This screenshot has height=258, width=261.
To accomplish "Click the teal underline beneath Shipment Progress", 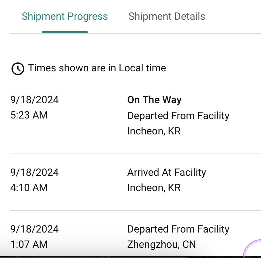I will [65, 32].
